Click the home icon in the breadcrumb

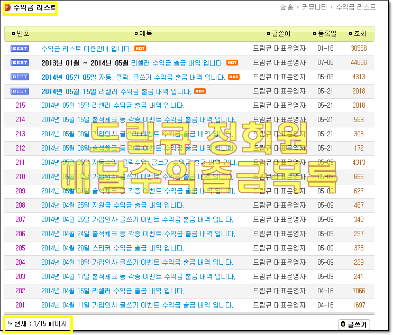tap(283, 7)
